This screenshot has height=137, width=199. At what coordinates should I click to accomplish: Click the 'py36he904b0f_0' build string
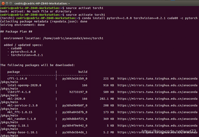75,106
